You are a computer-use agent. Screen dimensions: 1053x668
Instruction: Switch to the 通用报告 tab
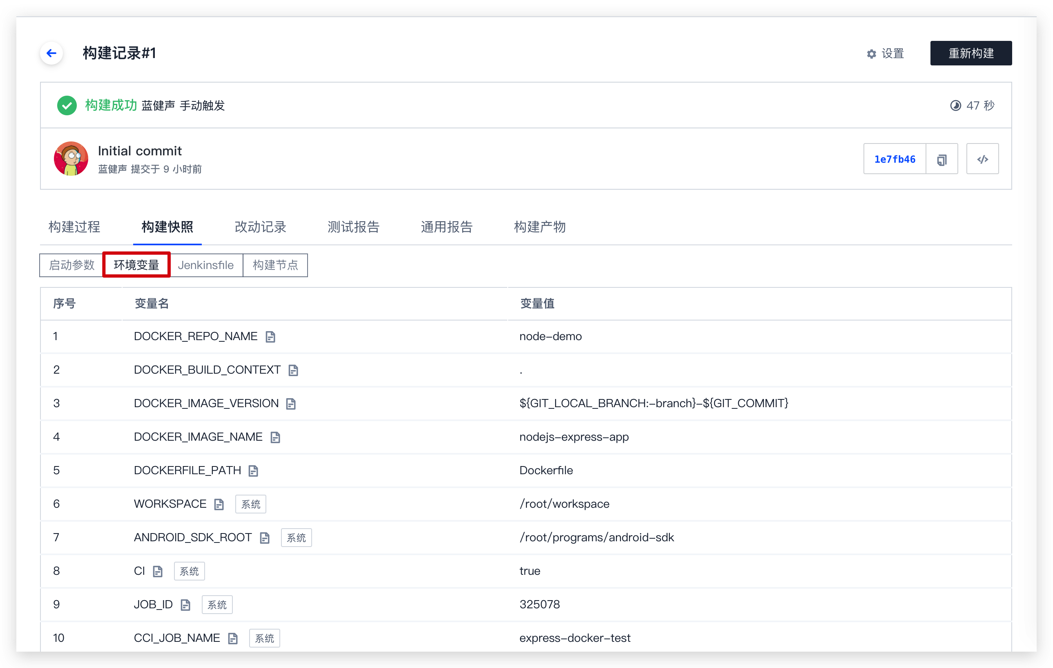pyautogui.click(x=447, y=227)
